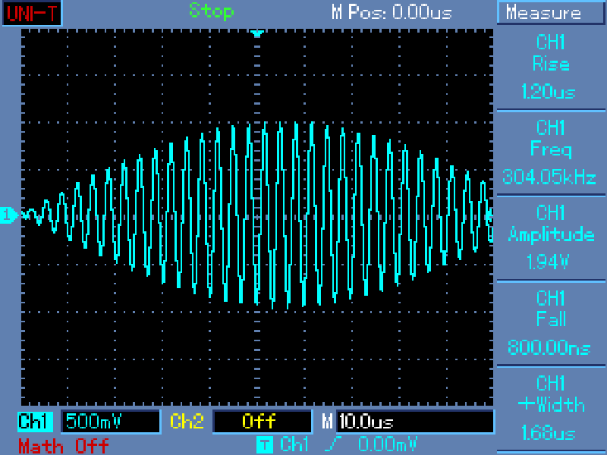Select the M Pos: 0.00us readout

(x=392, y=12)
